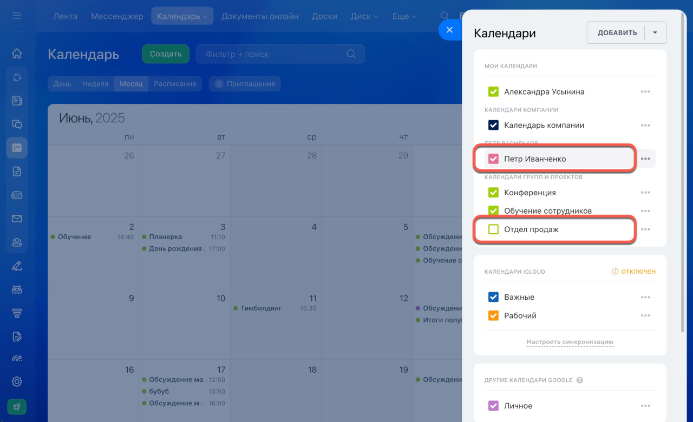Open the signature pen icon in sidebar
Viewport: 693px width, 422px height.
[x=17, y=266]
